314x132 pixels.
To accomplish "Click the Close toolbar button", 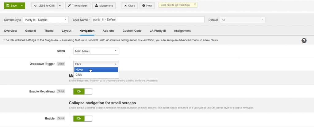I will [129, 5].
